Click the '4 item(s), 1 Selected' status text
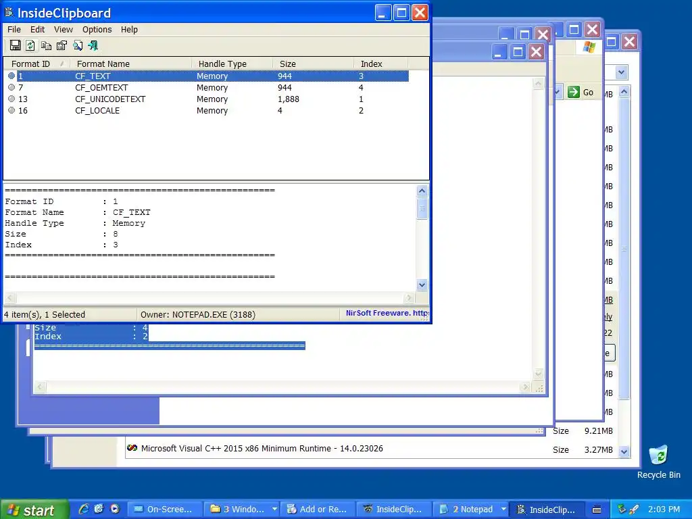This screenshot has height=519, width=692. click(x=45, y=315)
